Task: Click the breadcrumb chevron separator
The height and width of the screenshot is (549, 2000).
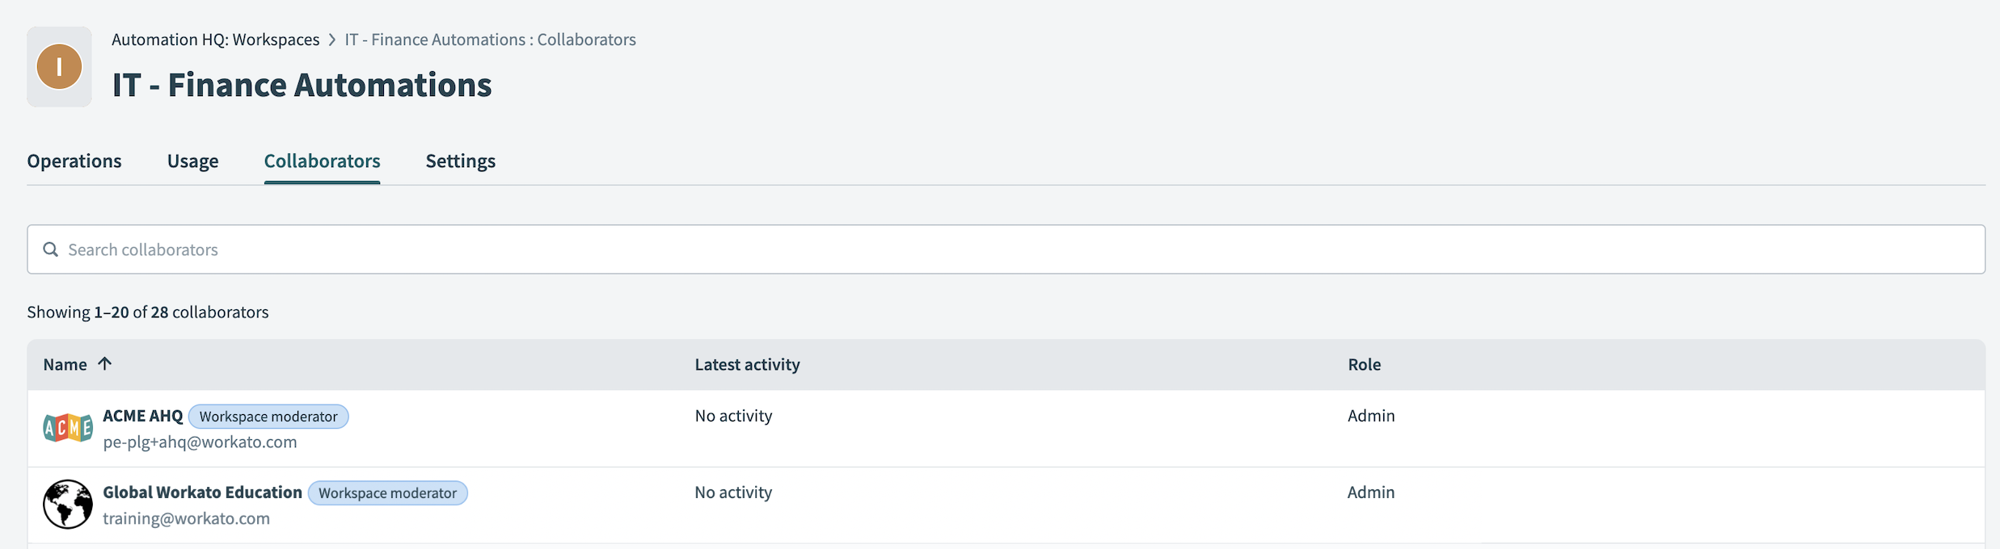Action: coord(332,40)
